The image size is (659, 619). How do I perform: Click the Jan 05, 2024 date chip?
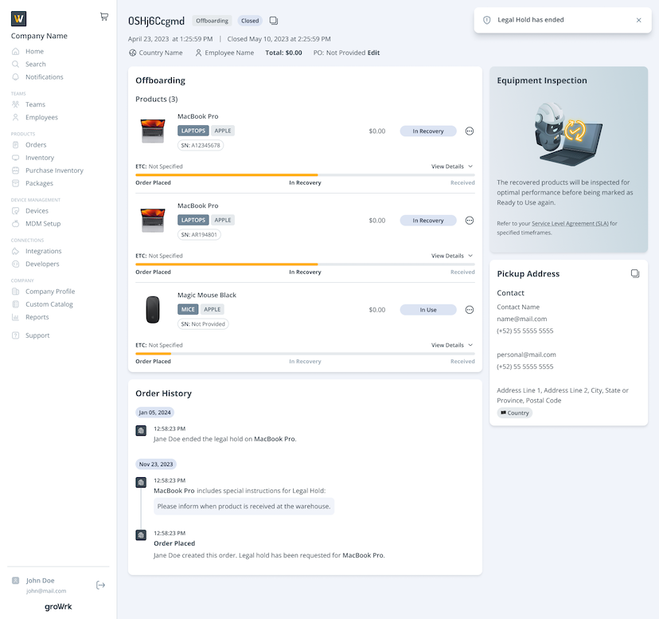(154, 413)
